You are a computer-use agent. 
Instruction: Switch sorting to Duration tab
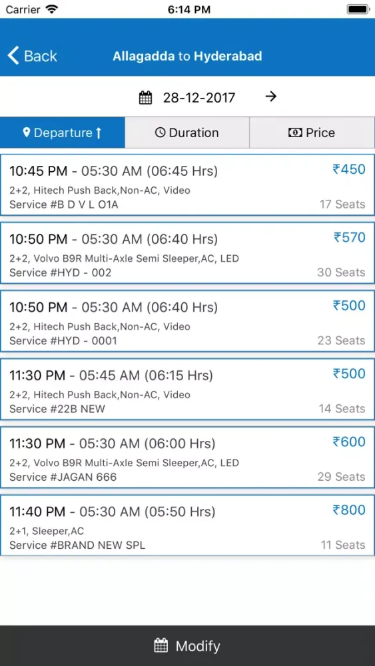click(x=187, y=133)
